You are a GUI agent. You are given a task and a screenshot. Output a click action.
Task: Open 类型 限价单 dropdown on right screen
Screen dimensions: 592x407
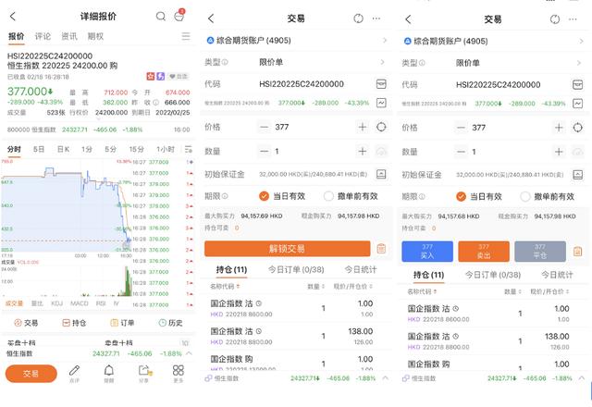tap(493, 63)
